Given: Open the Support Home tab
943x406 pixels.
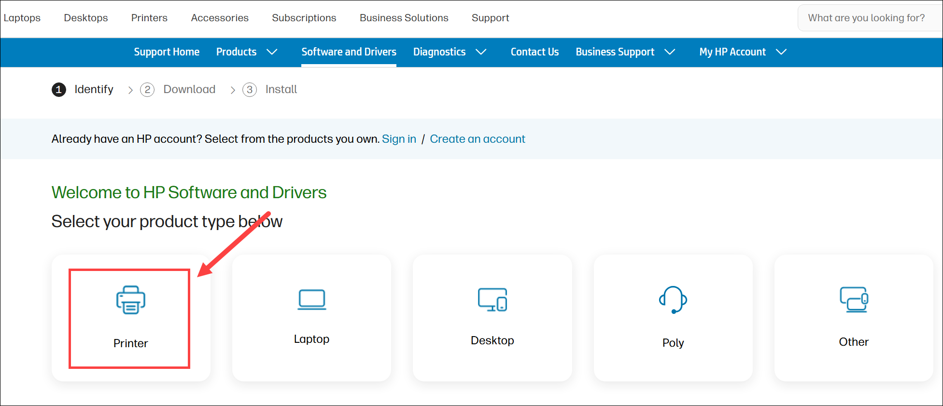Looking at the screenshot, I should [167, 52].
